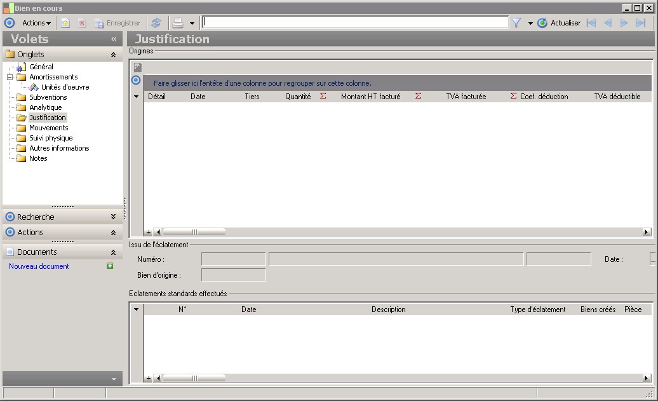The height and width of the screenshot is (401, 658).
Task: Sort by Détail column header
Action: (x=156, y=97)
